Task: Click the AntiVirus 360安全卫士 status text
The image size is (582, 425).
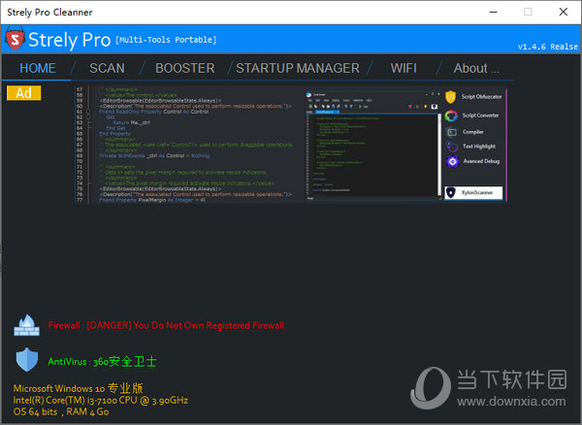Action: [102, 362]
